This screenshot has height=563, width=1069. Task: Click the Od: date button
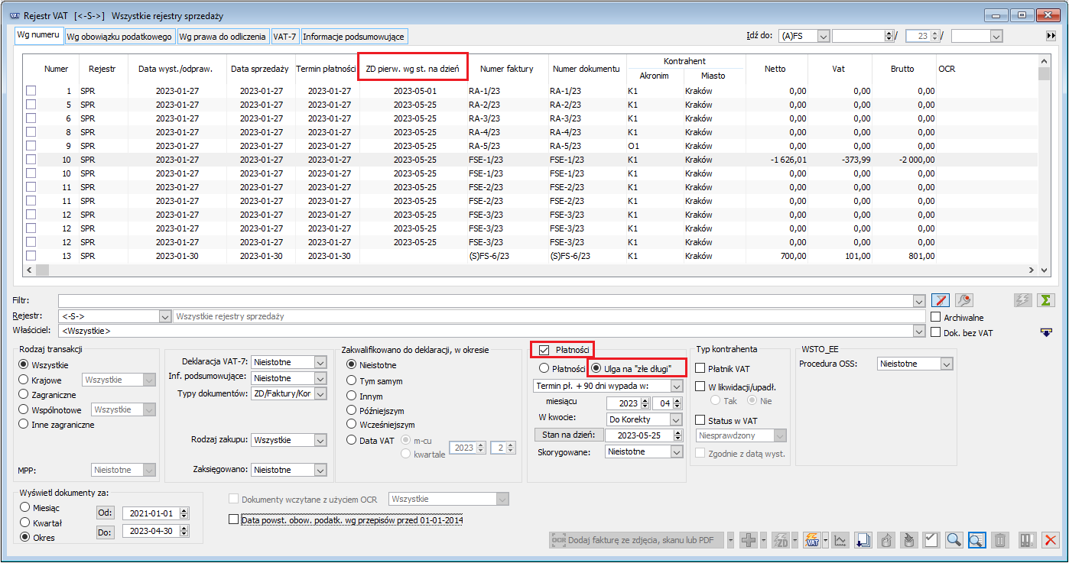point(106,513)
